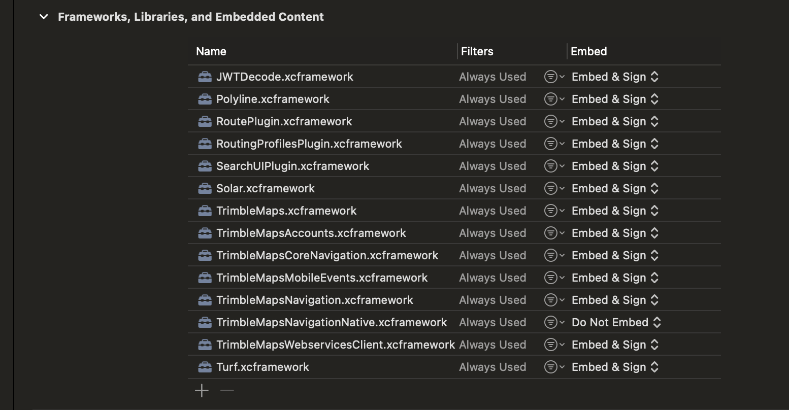
Task: Open the platform filter for TrimbleMapsMobileEvents.xcframework
Action: 554,278
